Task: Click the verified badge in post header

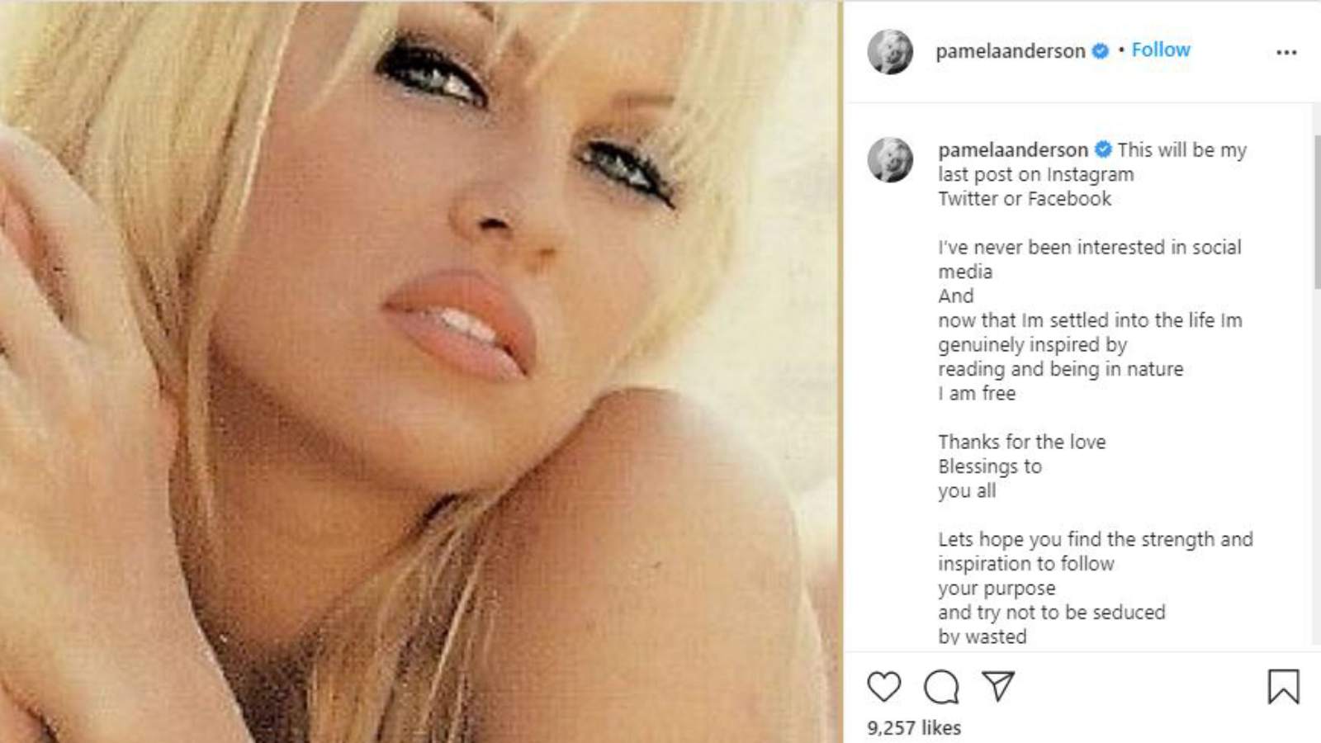Action: tap(1100, 50)
